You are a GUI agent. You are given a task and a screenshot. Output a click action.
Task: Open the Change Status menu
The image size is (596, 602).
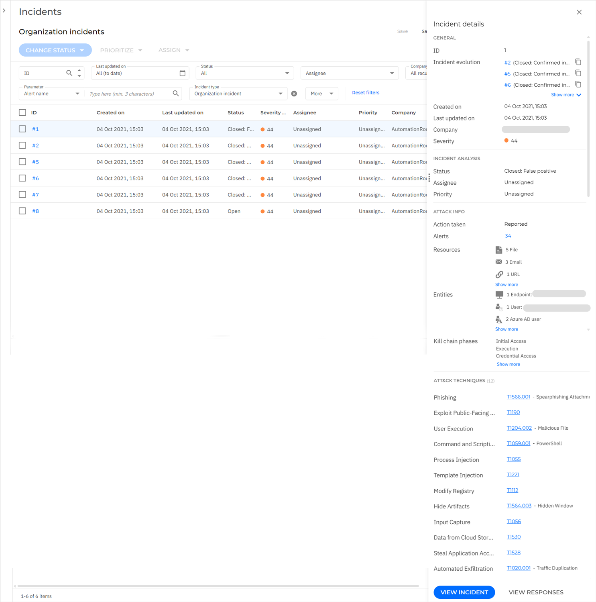(x=55, y=50)
